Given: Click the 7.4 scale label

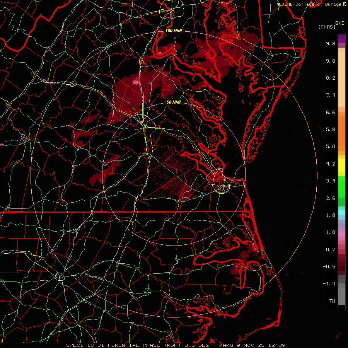Looking at the screenshot, I should 331,95.
